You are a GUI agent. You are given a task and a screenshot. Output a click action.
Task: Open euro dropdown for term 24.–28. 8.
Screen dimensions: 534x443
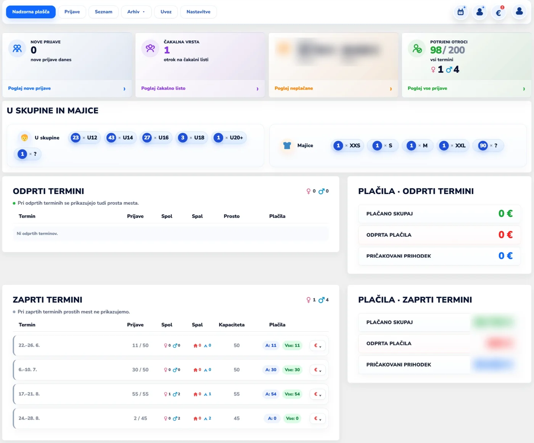click(x=318, y=418)
